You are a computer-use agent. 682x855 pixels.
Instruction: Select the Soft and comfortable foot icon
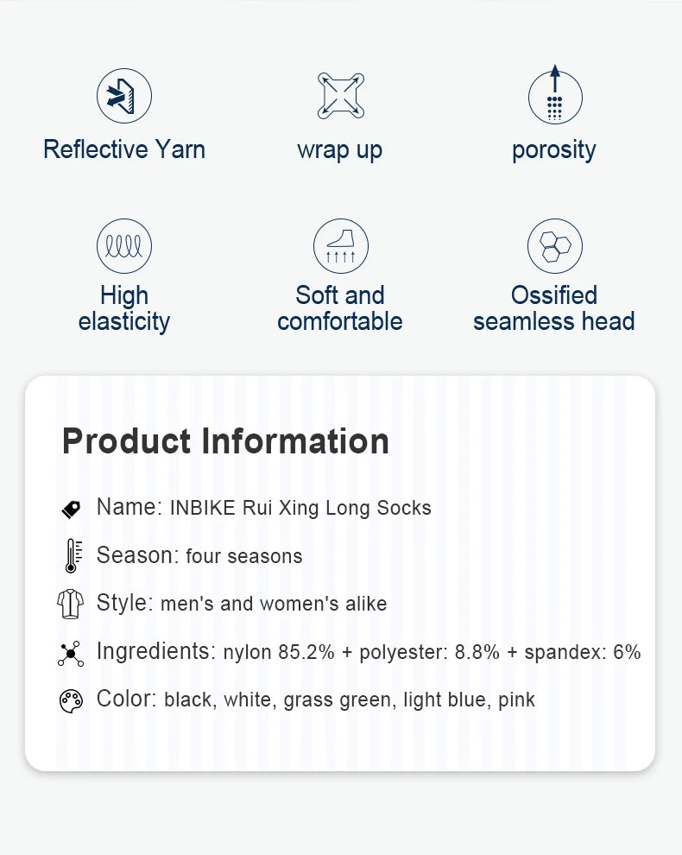point(340,246)
